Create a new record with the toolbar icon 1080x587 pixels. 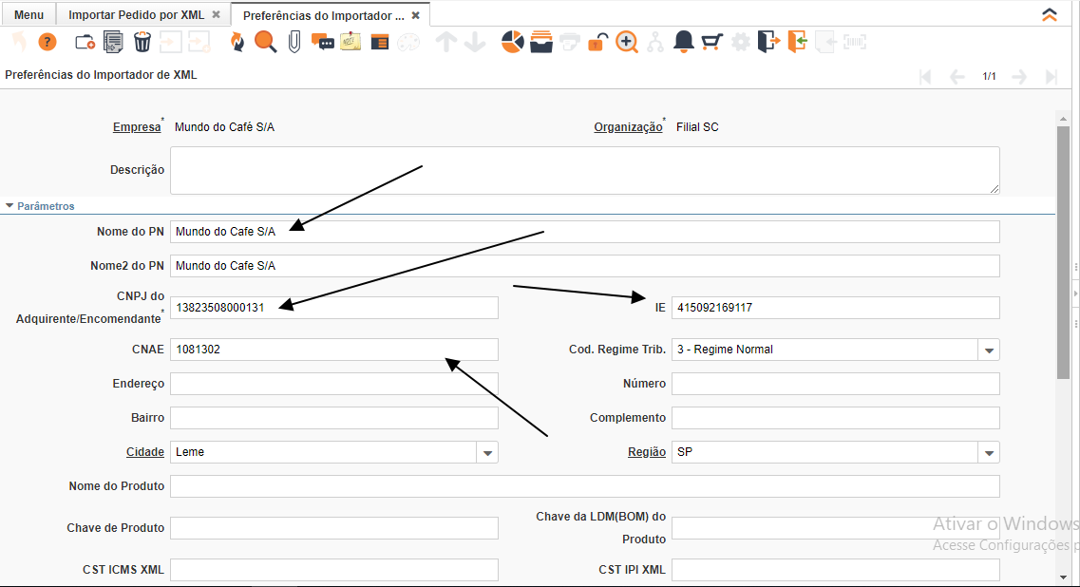pos(85,42)
